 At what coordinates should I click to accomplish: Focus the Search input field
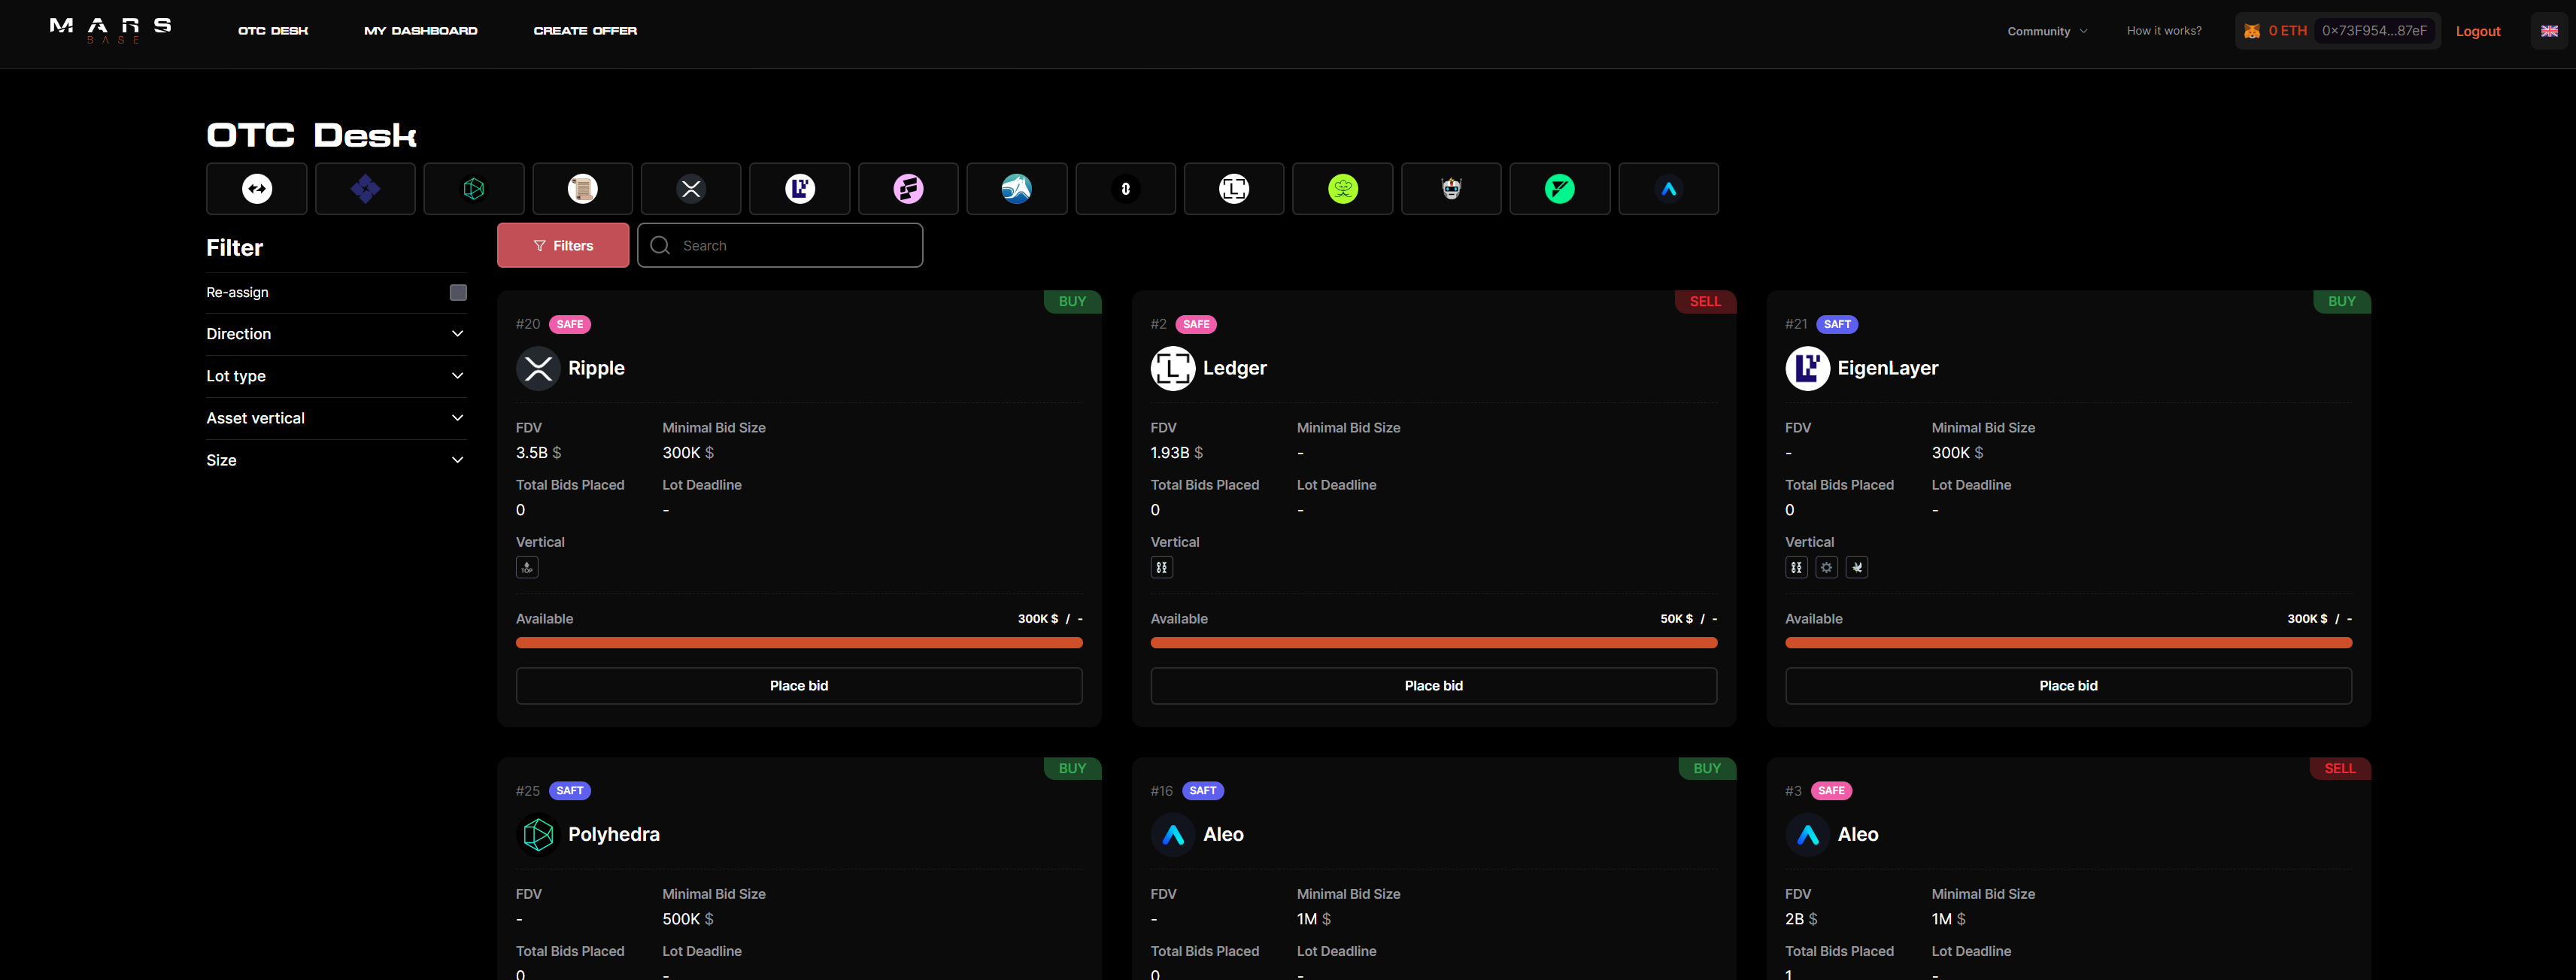point(780,245)
